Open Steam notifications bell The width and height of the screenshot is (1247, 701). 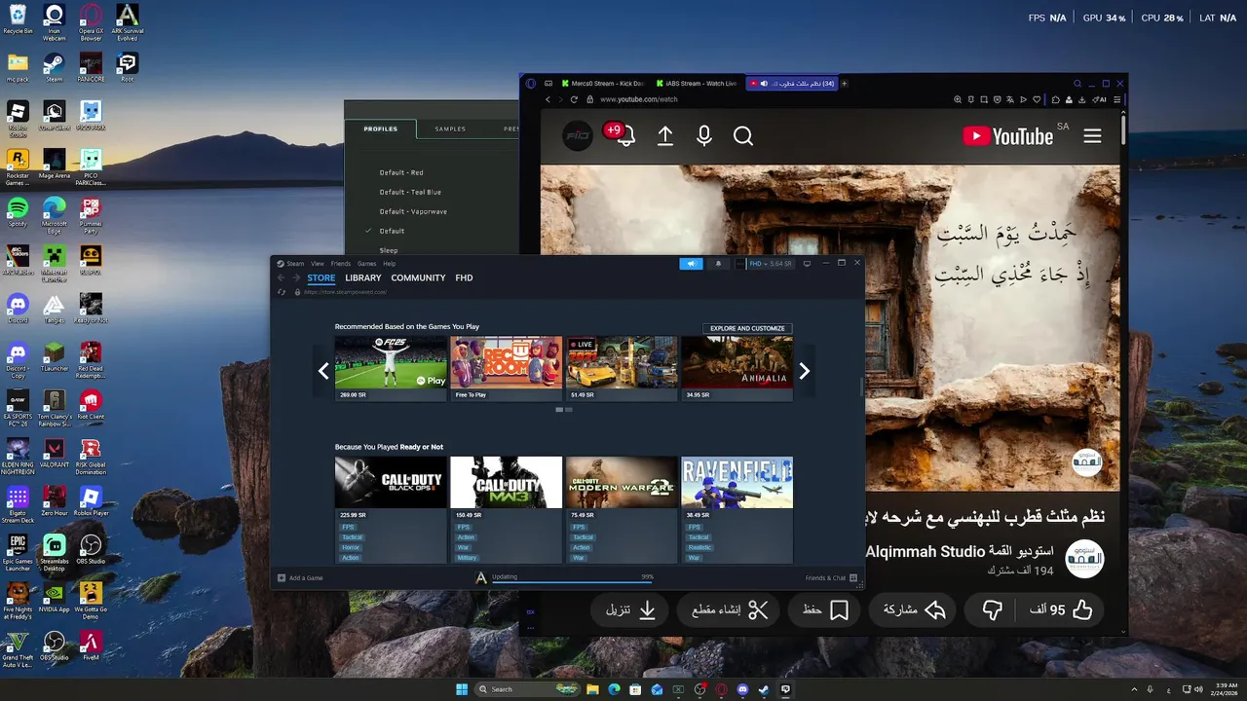tap(719, 264)
